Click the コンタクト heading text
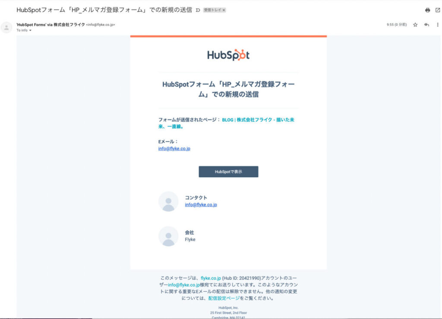 pos(196,197)
